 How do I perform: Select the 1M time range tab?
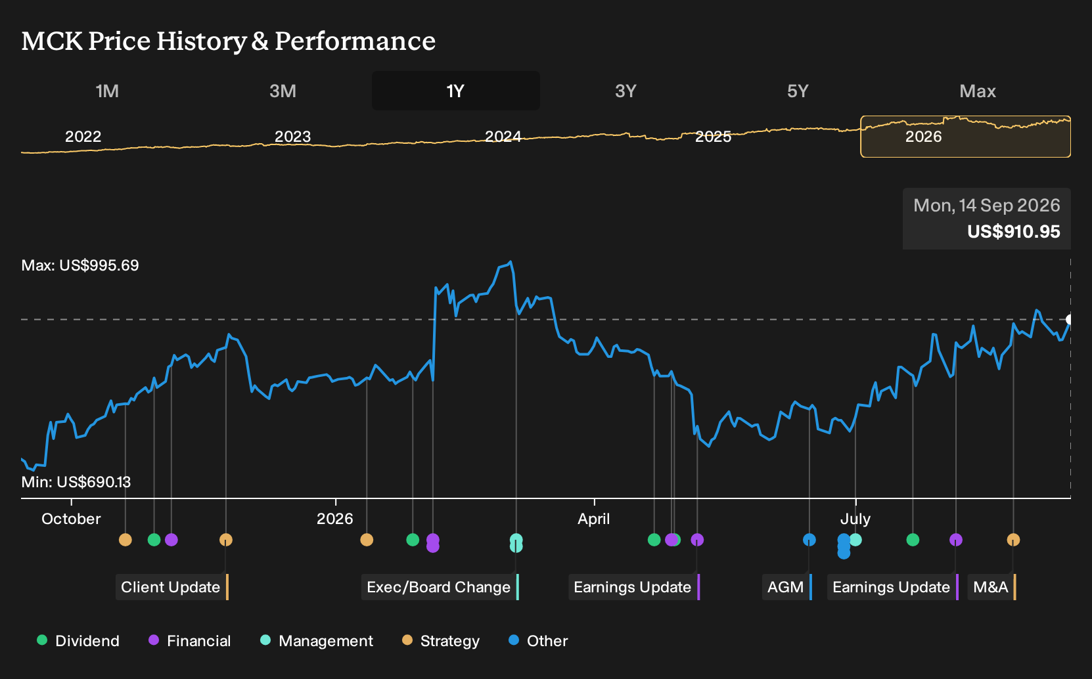click(x=107, y=91)
